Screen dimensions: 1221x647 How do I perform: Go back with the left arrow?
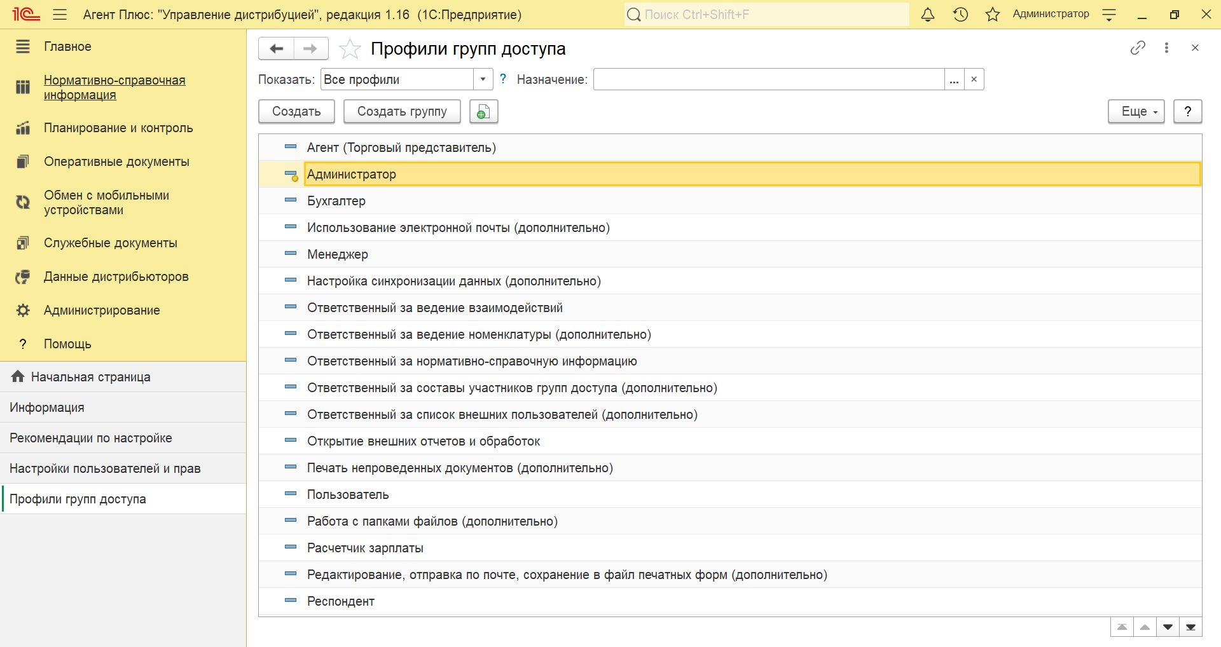tap(277, 48)
